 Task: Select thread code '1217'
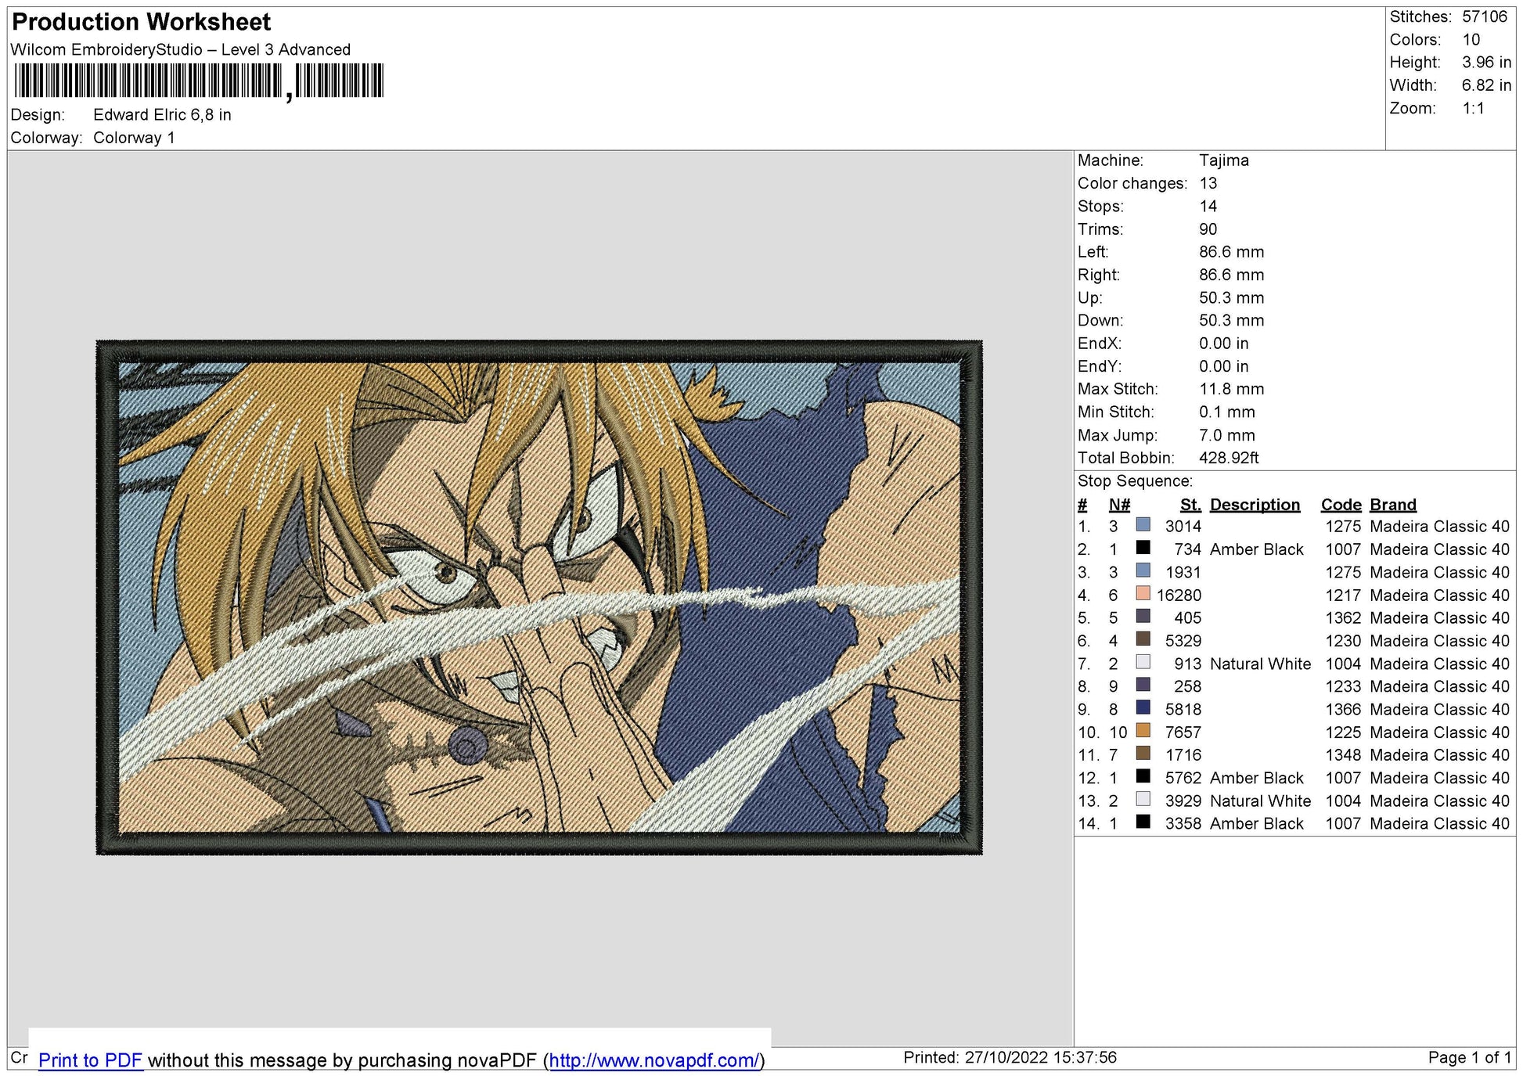pyautogui.click(x=1344, y=595)
